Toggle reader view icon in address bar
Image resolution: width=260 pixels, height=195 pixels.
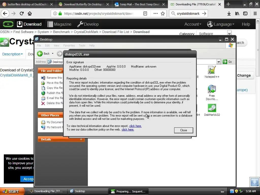[x=145, y=13]
